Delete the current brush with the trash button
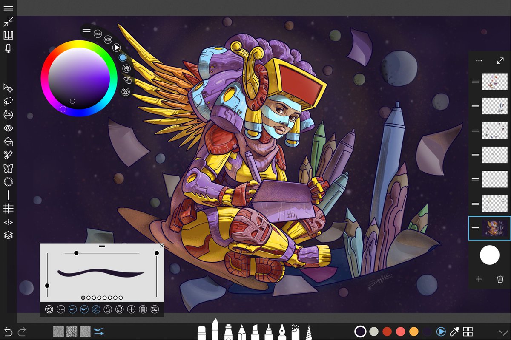This screenshot has width=511, height=340. [143, 310]
